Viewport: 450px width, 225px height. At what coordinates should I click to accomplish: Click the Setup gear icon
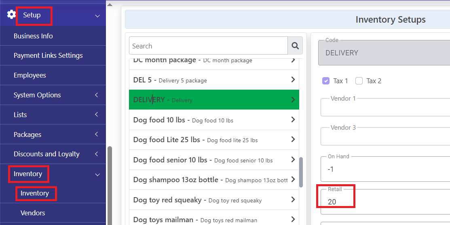(x=11, y=14)
